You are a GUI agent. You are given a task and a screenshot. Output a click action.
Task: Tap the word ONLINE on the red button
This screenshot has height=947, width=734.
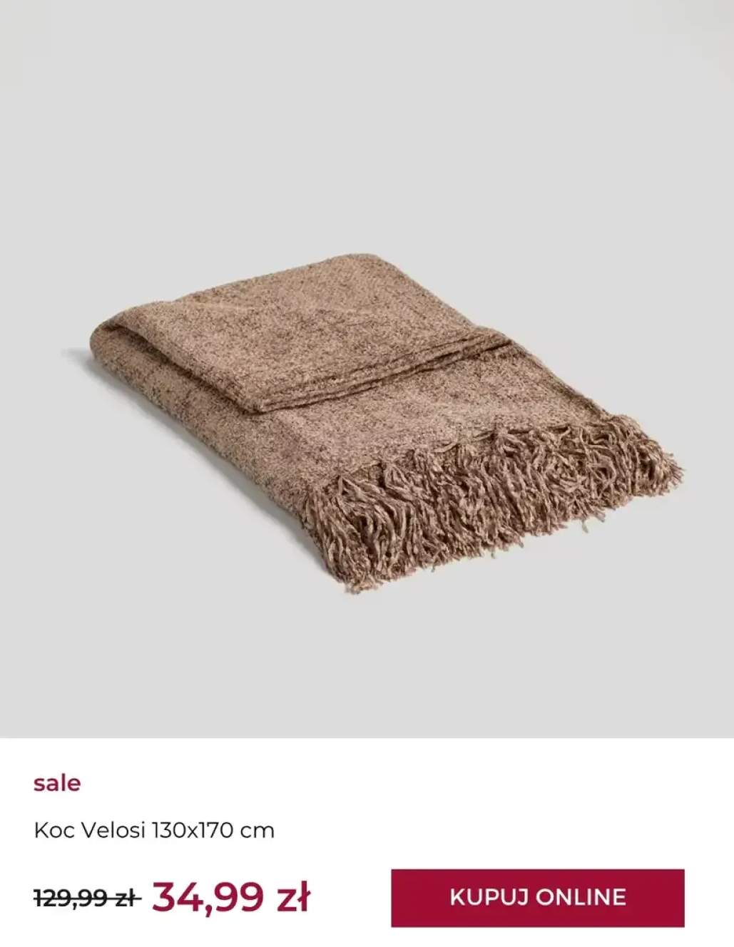[x=581, y=897]
